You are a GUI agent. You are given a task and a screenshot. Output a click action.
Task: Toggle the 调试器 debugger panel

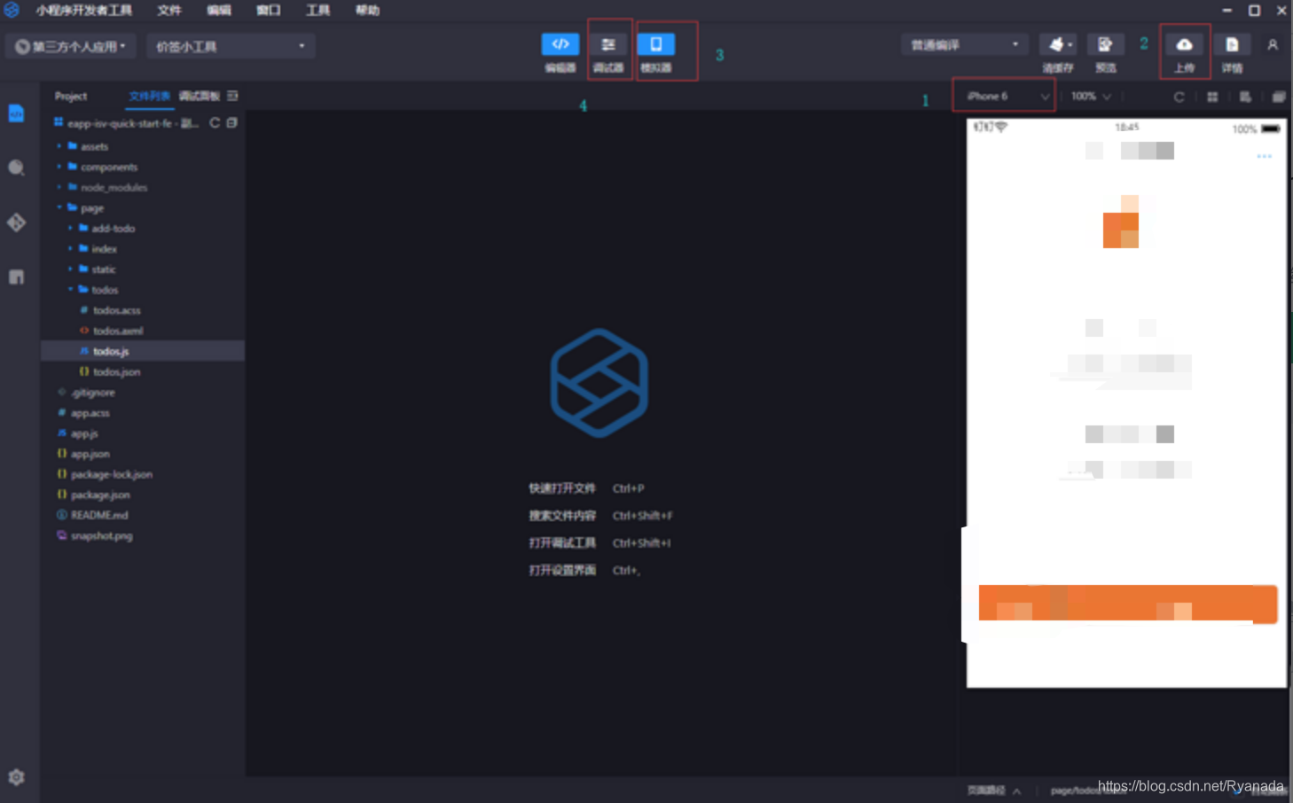coord(608,44)
